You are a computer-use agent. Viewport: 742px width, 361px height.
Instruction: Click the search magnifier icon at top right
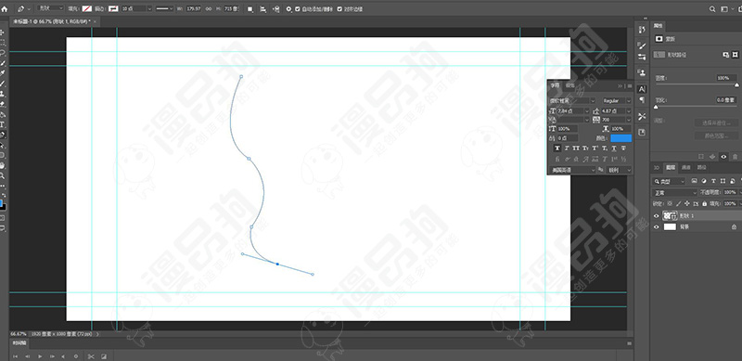(712, 8)
